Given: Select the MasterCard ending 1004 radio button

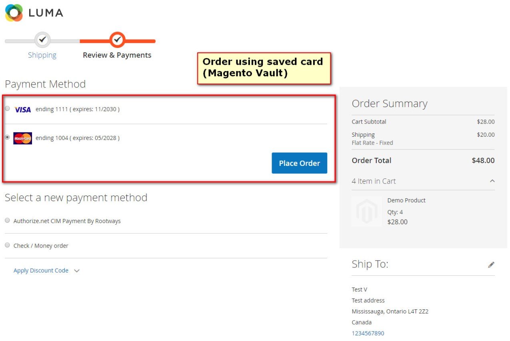Looking at the screenshot, I should (7, 137).
